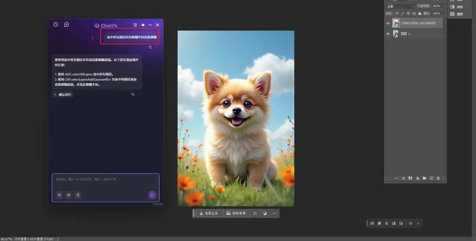The height and width of the screenshot is (241, 476).
Task: Copy the assistant's plan reply
Action: pos(133,94)
